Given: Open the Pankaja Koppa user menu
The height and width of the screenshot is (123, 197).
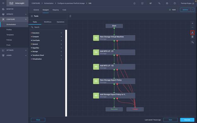Looking at the screenshot, I should point(188,3).
